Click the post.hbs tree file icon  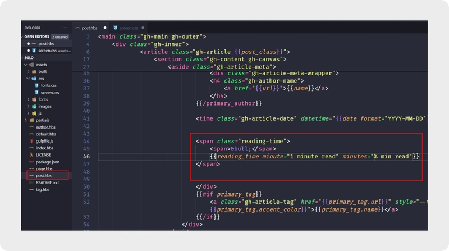coord(31,176)
